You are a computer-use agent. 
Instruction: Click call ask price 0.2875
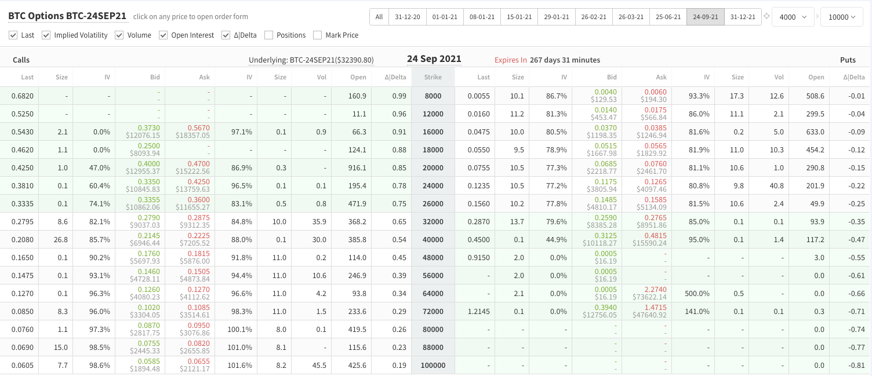(x=198, y=218)
